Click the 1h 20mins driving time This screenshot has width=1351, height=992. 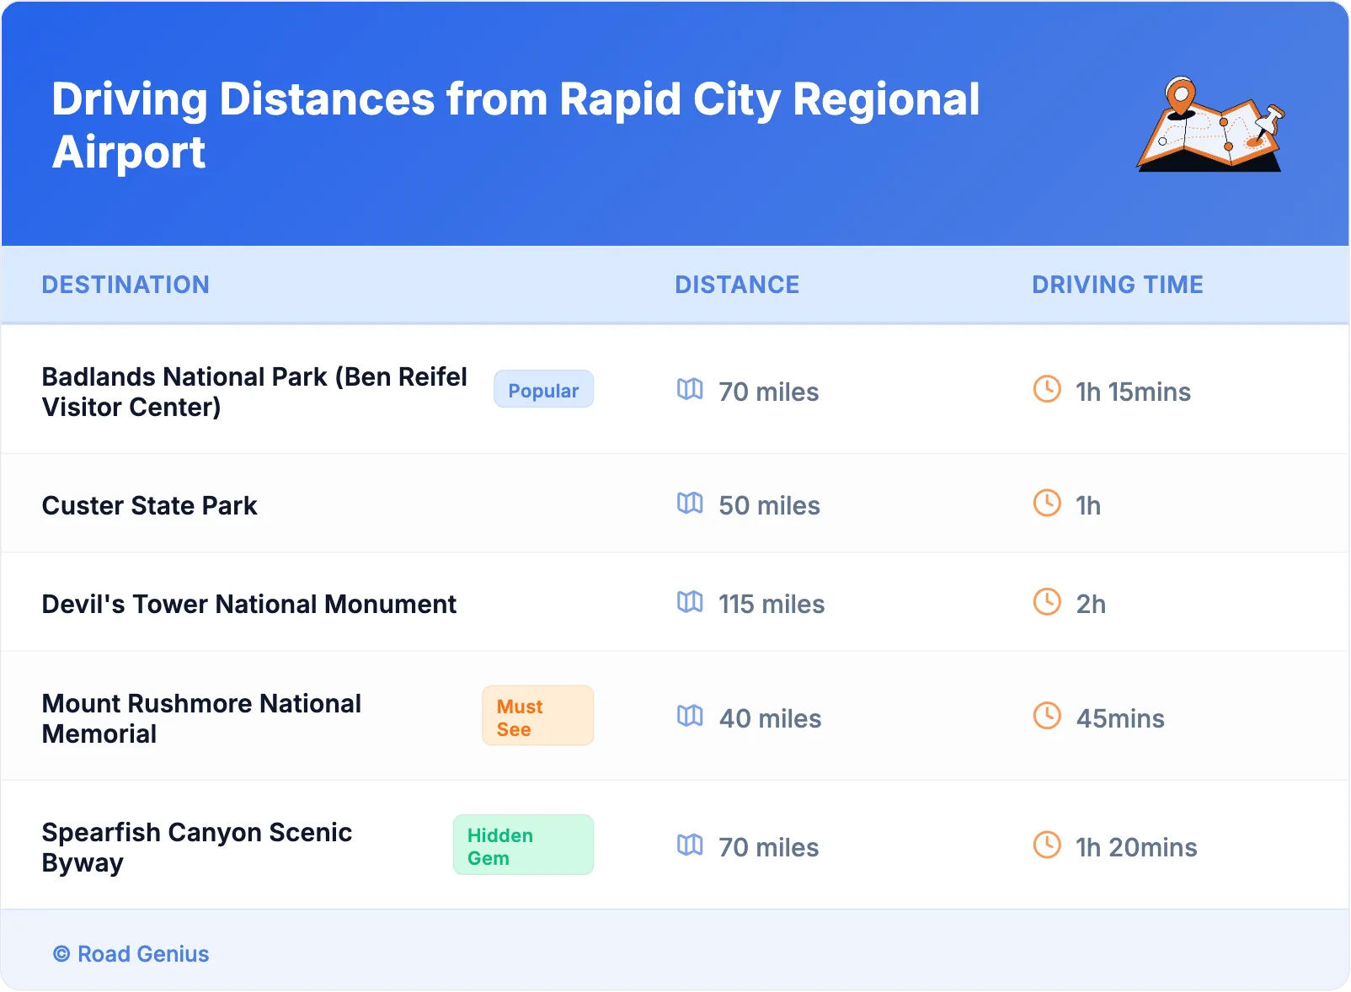(1136, 847)
